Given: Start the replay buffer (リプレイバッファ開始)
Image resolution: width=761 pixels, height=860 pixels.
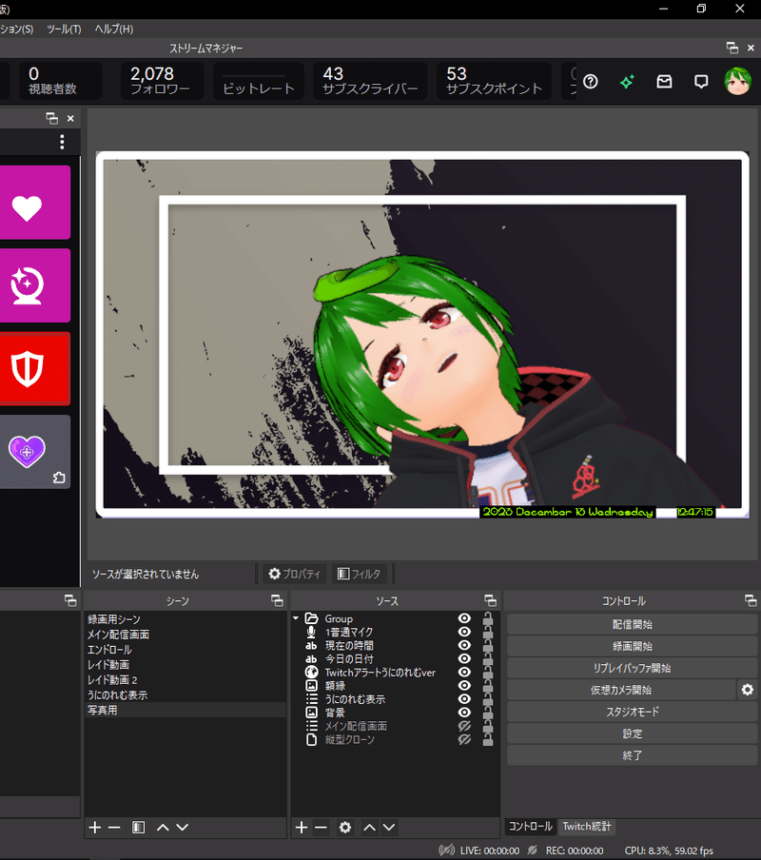Looking at the screenshot, I should pyautogui.click(x=632, y=668).
